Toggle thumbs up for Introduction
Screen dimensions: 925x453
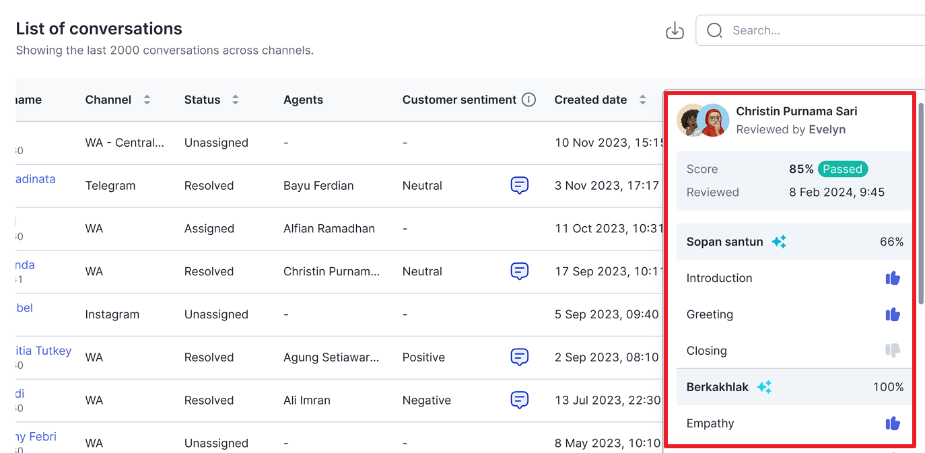[x=893, y=277]
